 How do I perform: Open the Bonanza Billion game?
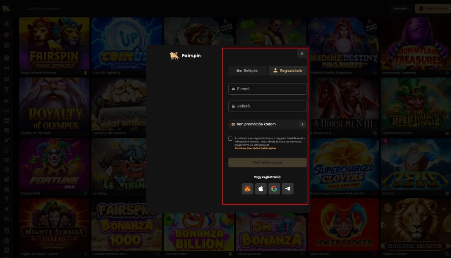(x=199, y=233)
